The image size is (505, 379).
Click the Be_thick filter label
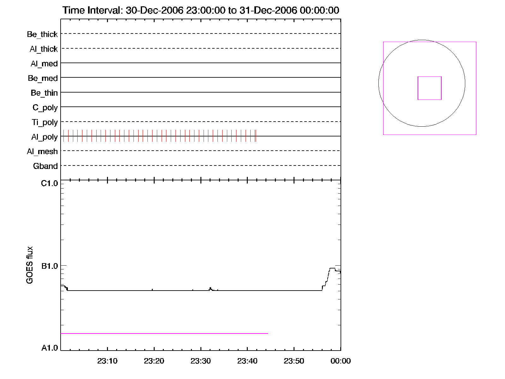click(x=42, y=34)
